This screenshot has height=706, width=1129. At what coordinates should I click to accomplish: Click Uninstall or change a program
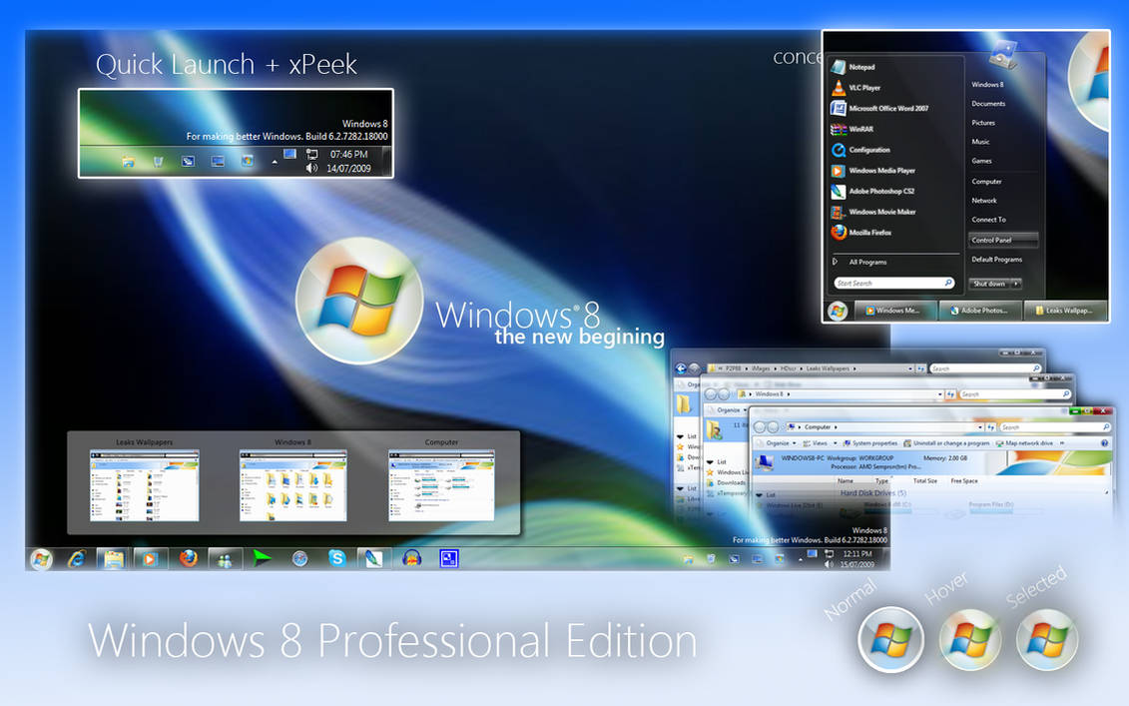tap(951, 442)
